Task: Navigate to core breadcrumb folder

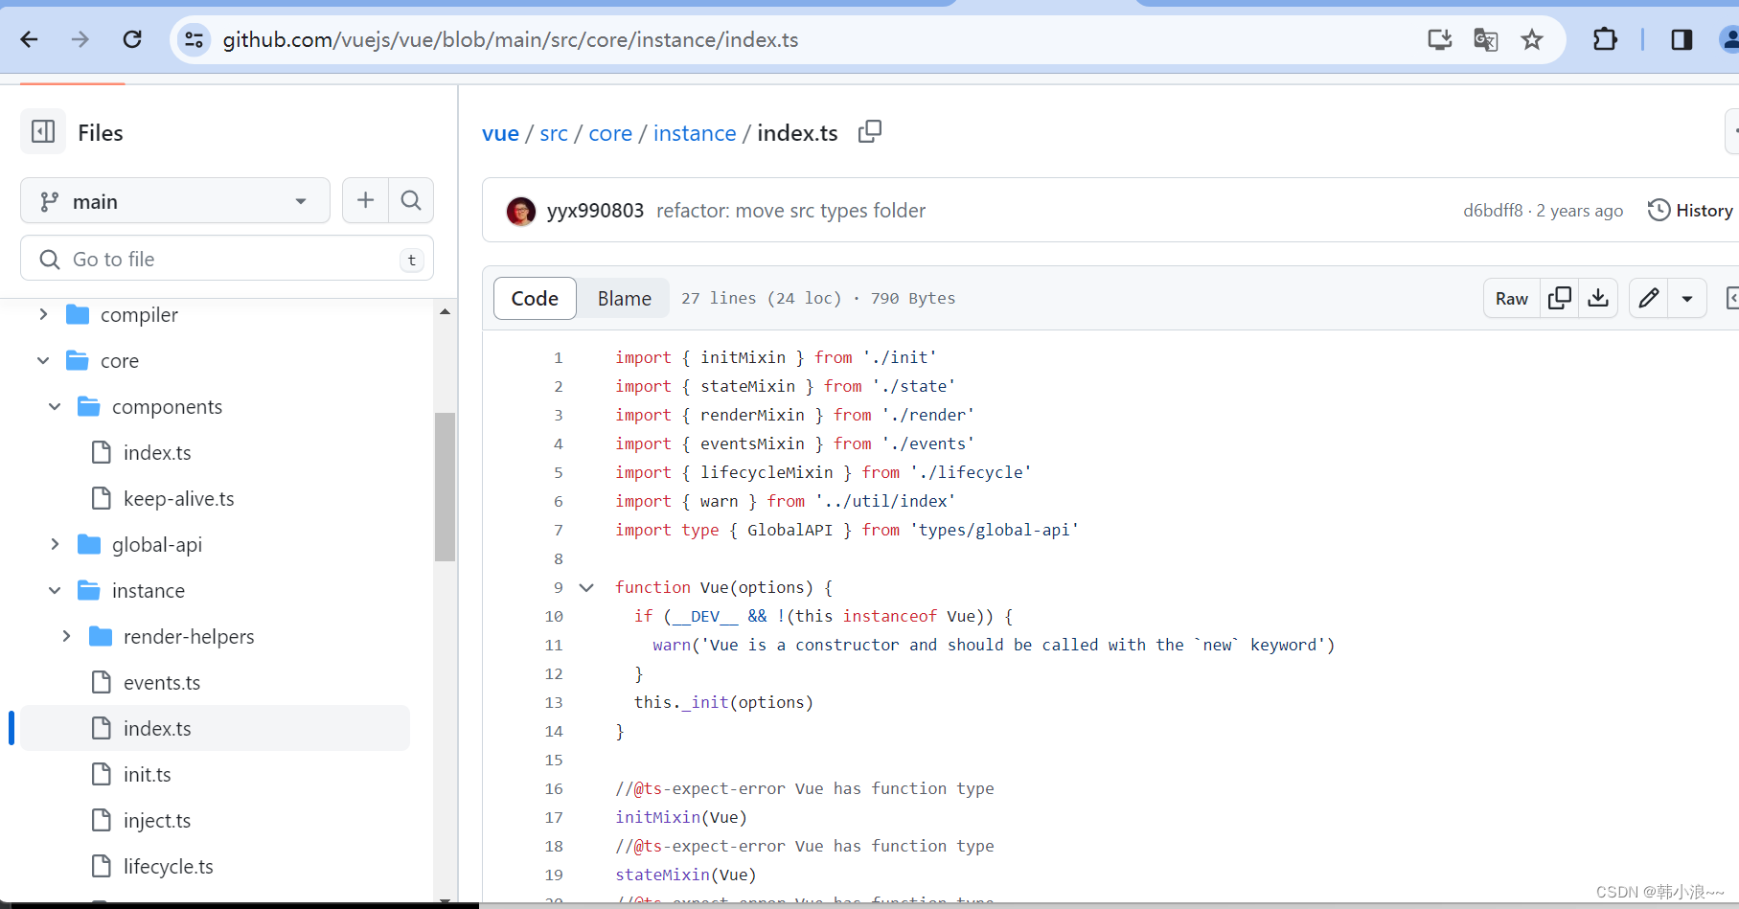Action: (610, 133)
